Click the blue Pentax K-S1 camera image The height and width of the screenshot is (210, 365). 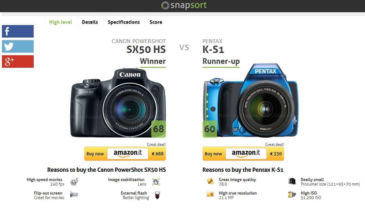[250, 101]
